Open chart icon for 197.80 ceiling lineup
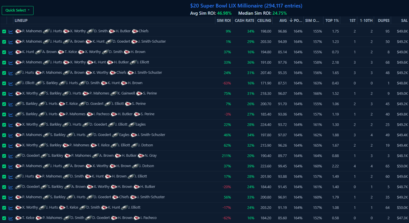The width and height of the screenshot is (409, 223). (11, 135)
